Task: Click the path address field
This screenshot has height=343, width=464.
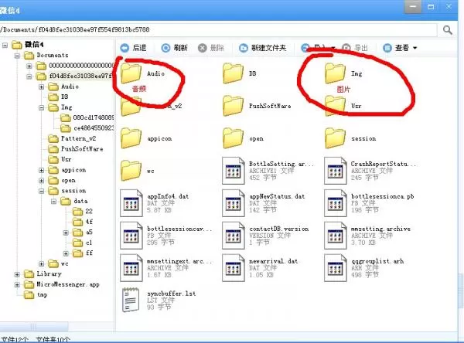Action: [218, 29]
